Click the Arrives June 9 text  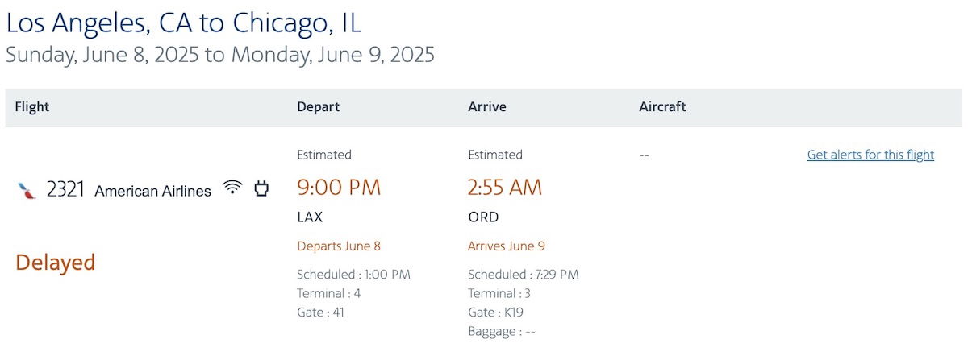coord(506,246)
